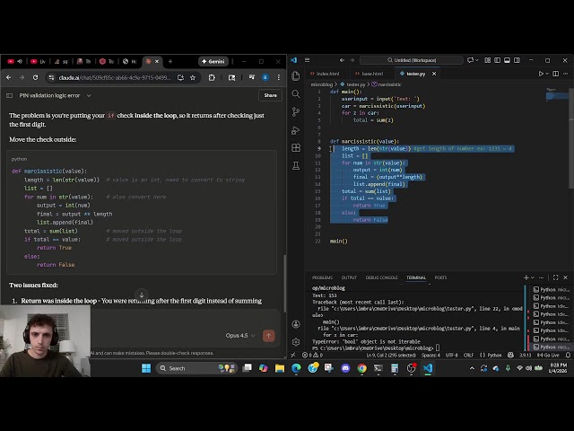Click the Spaces: 4 indentation setting
The height and width of the screenshot is (431, 574).
(430, 355)
